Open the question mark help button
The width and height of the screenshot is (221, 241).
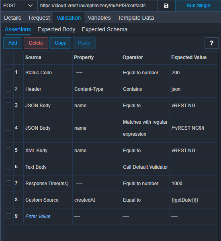pos(211,43)
